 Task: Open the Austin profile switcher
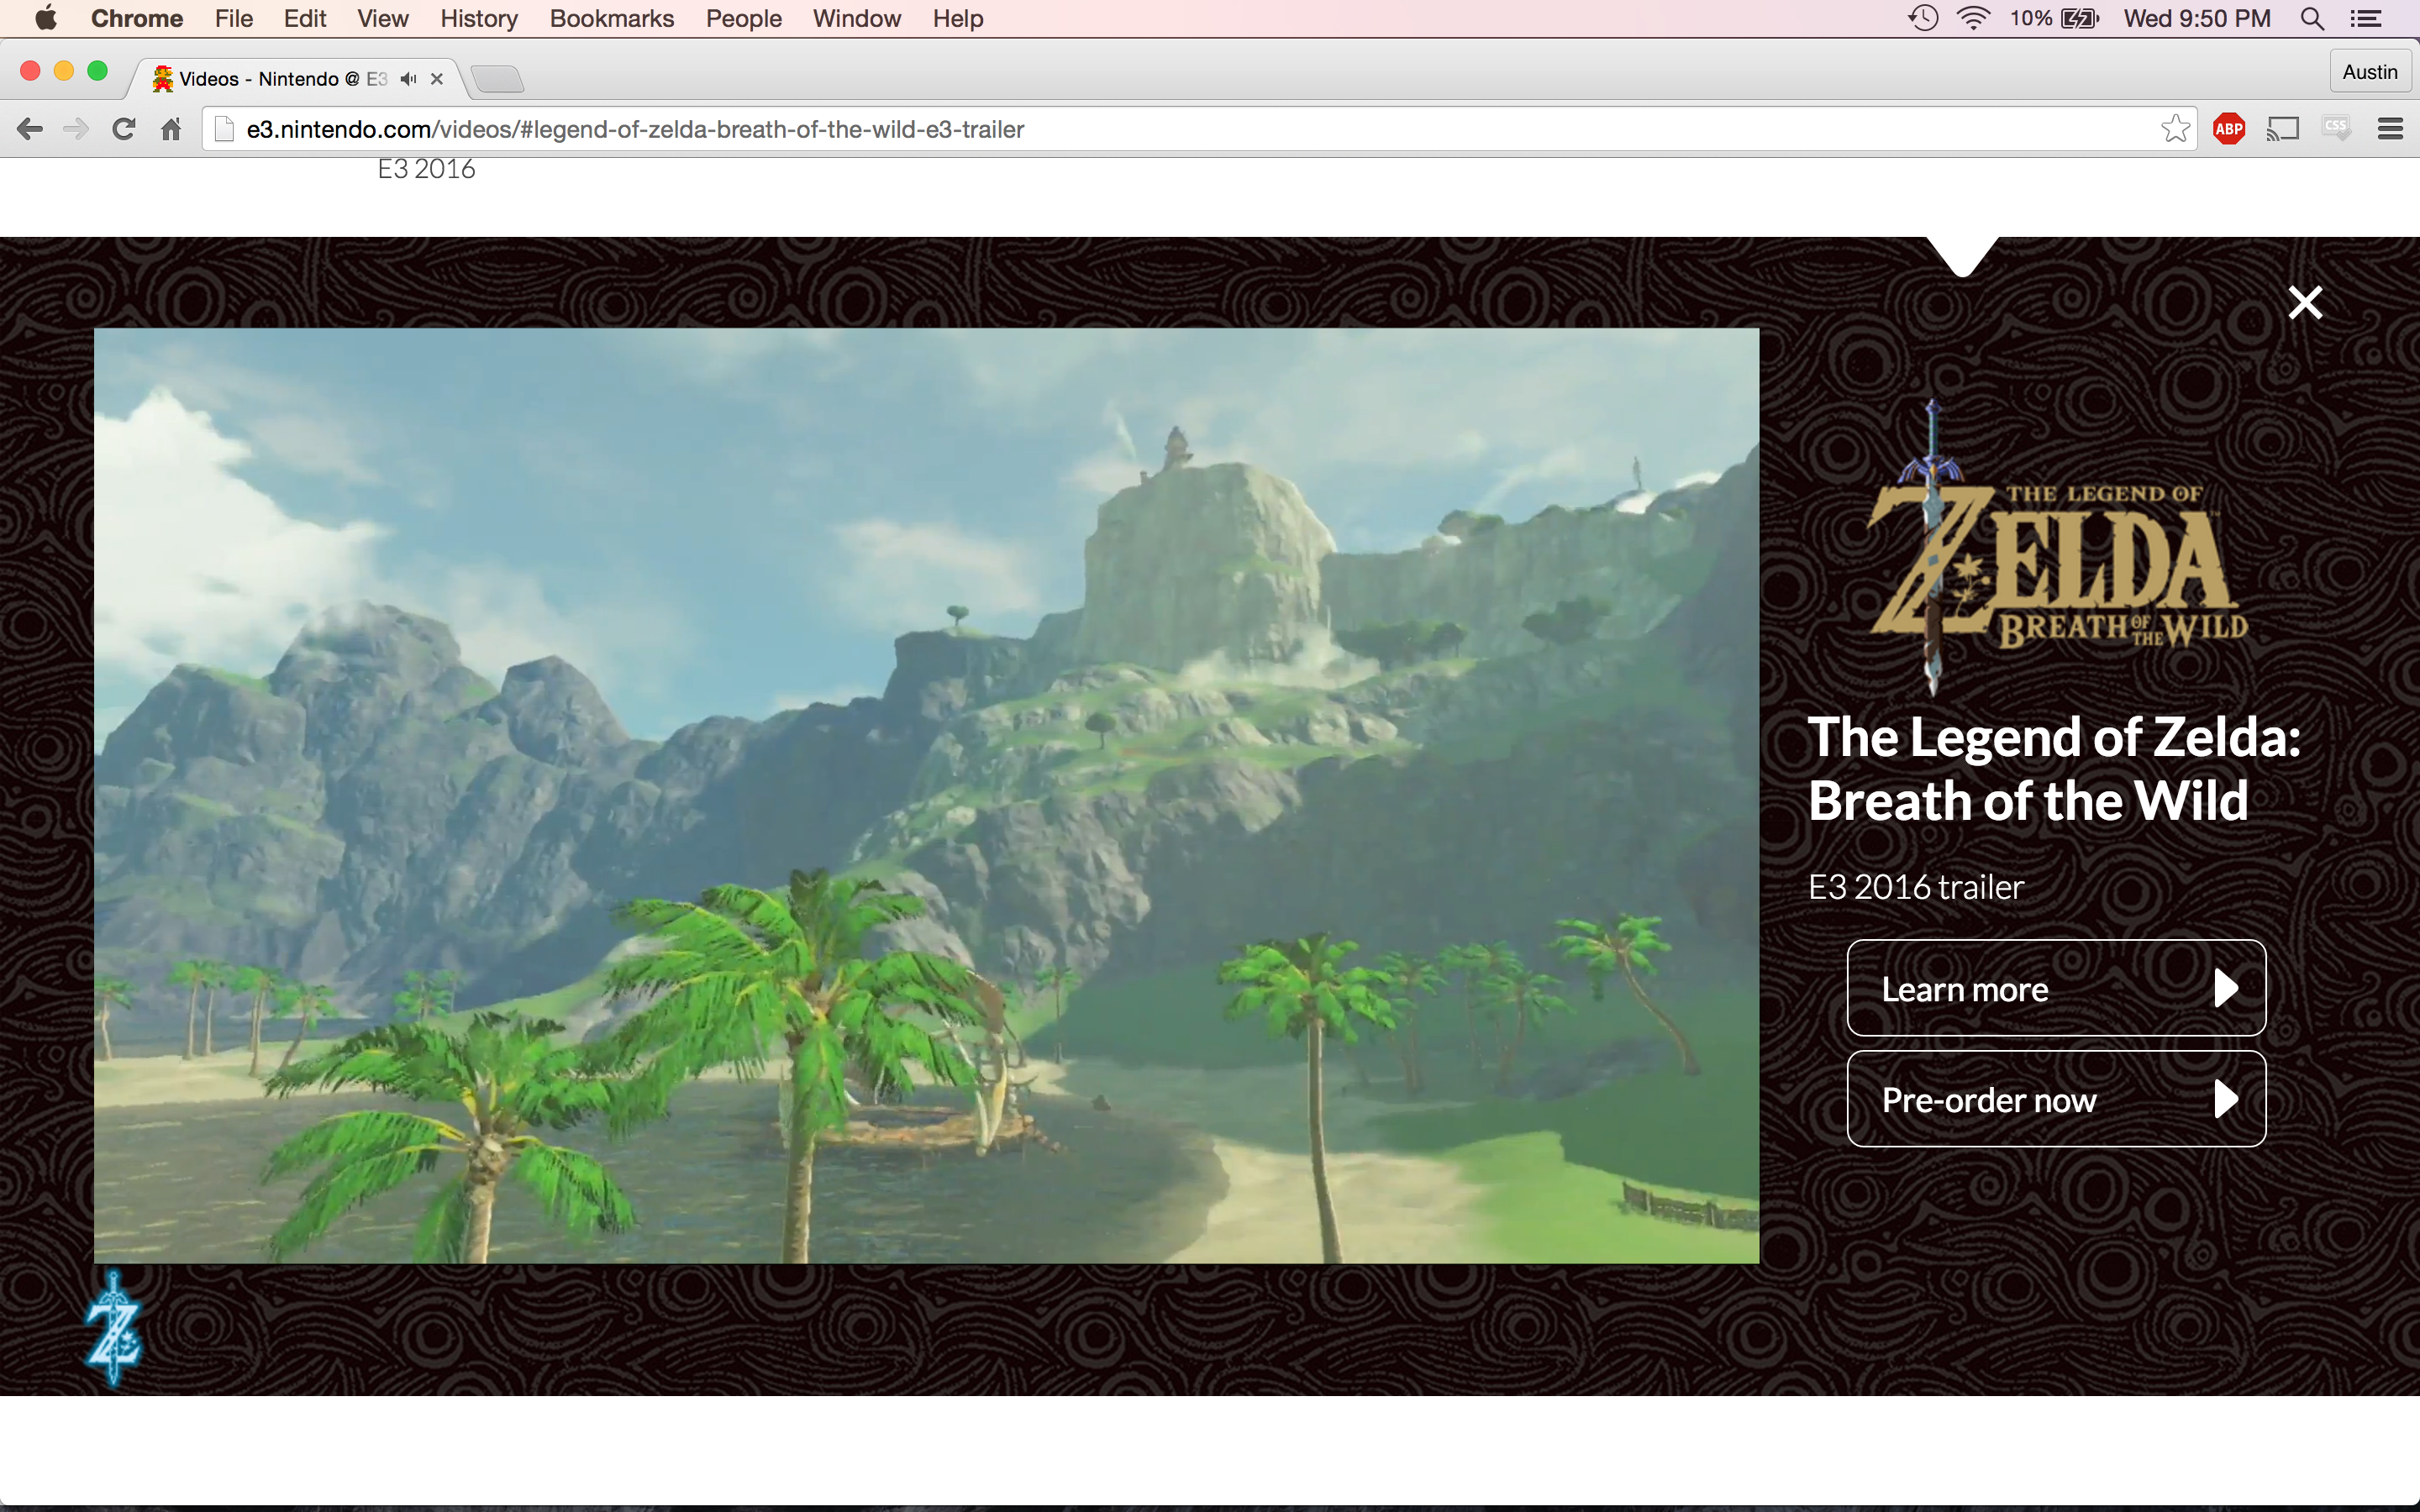(x=2369, y=72)
